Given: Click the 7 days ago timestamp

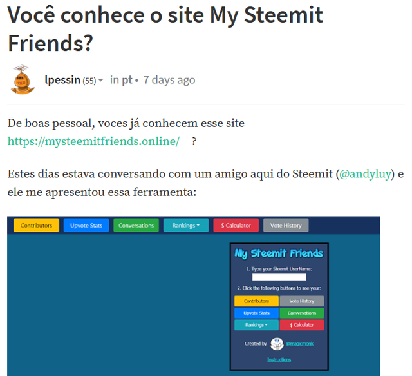Looking at the screenshot, I should 169,80.
